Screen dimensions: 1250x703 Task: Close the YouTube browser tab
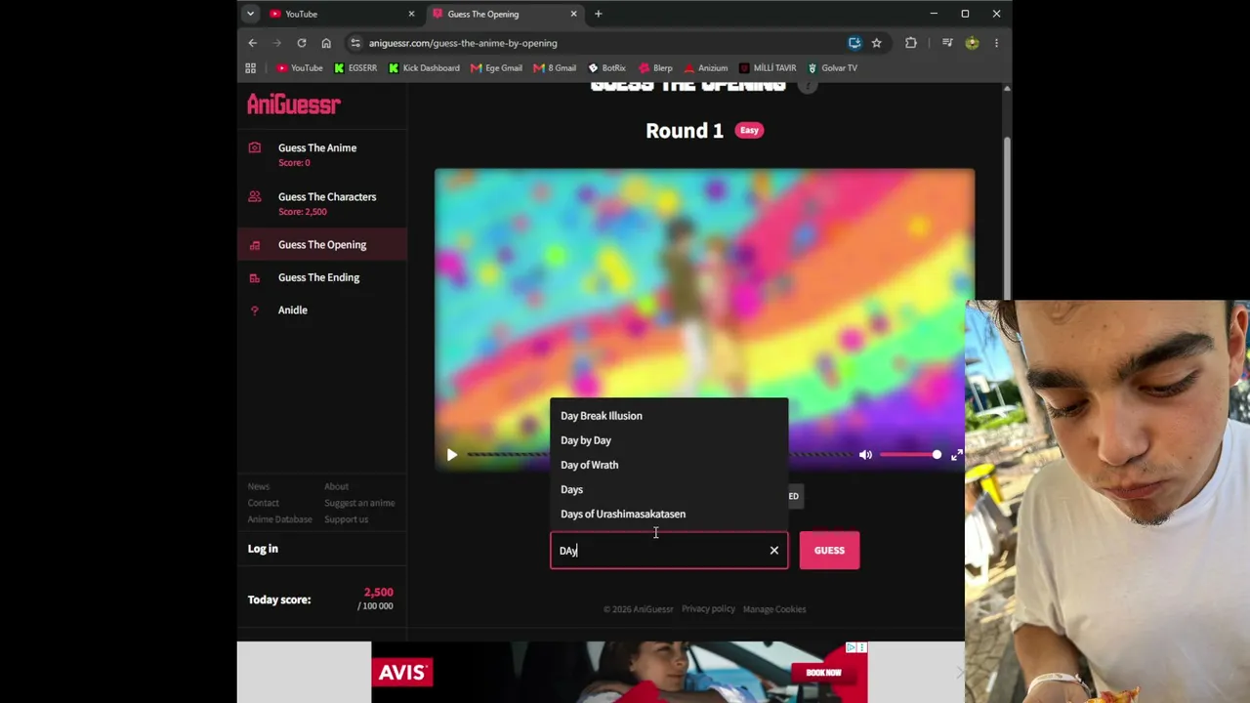(411, 14)
